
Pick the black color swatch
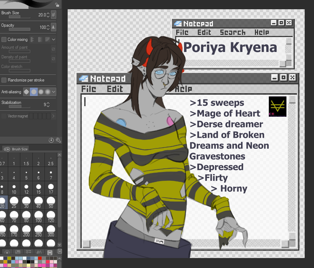[28, 262]
